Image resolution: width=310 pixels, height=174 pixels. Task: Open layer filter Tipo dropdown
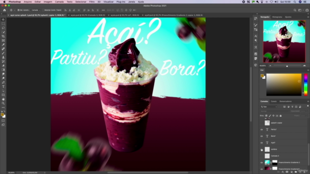(x=269, y=107)
